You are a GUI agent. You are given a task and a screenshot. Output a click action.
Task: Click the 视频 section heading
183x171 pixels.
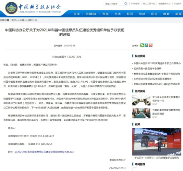137,124
